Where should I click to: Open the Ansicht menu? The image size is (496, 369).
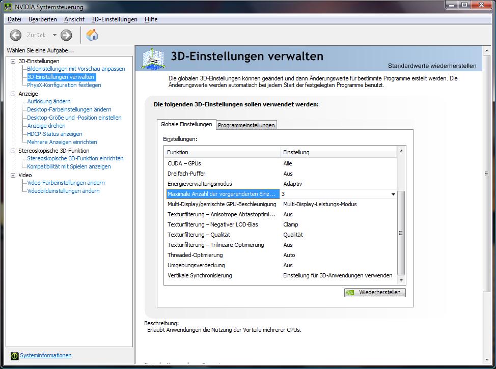pos(74,19)
